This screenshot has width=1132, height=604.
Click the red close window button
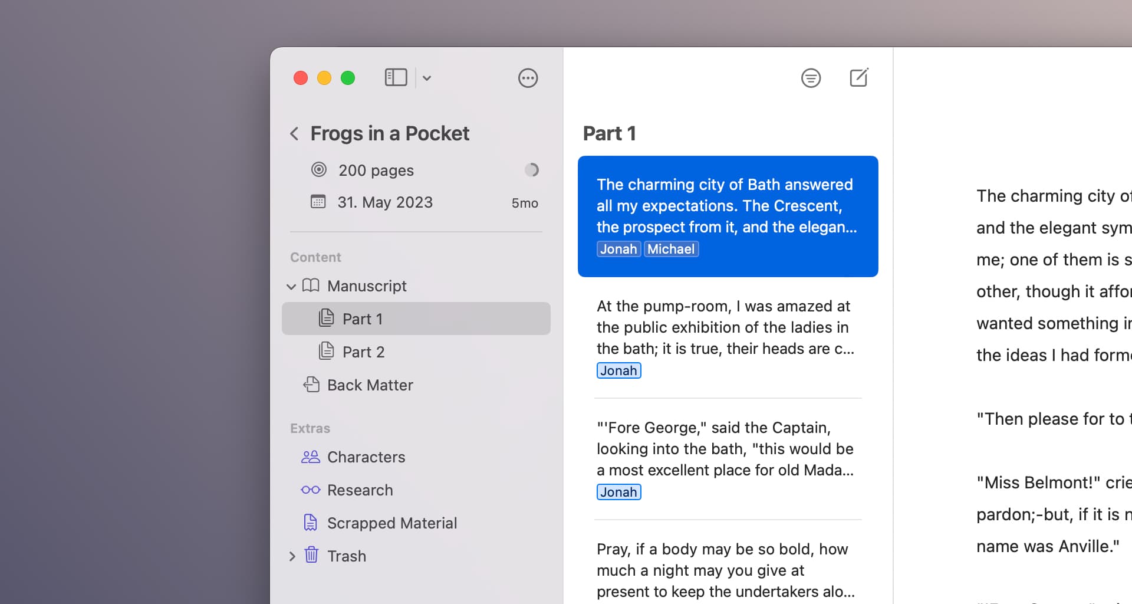(x=301, y=78)
